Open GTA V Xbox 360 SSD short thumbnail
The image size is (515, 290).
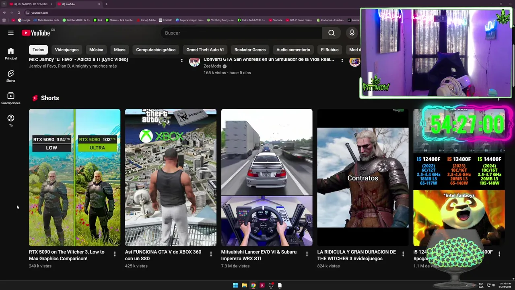(171, 178)
